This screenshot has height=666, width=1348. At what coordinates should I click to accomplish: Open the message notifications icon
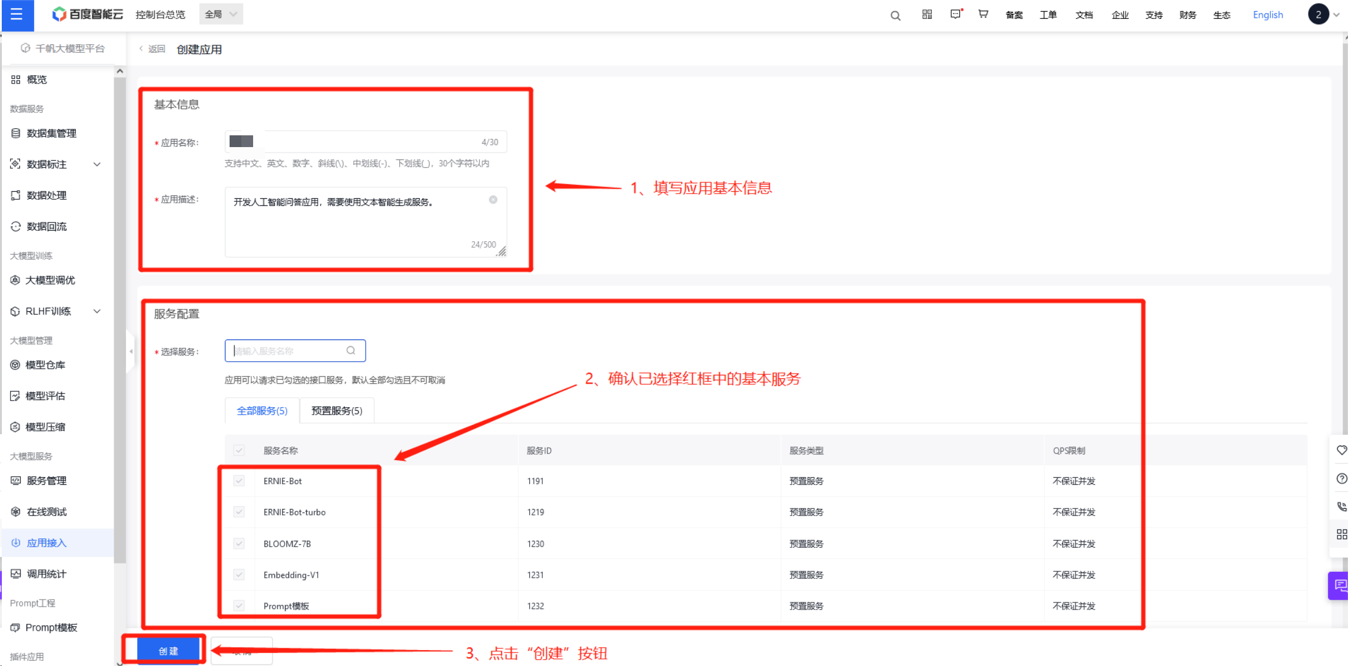coord(955,14)
